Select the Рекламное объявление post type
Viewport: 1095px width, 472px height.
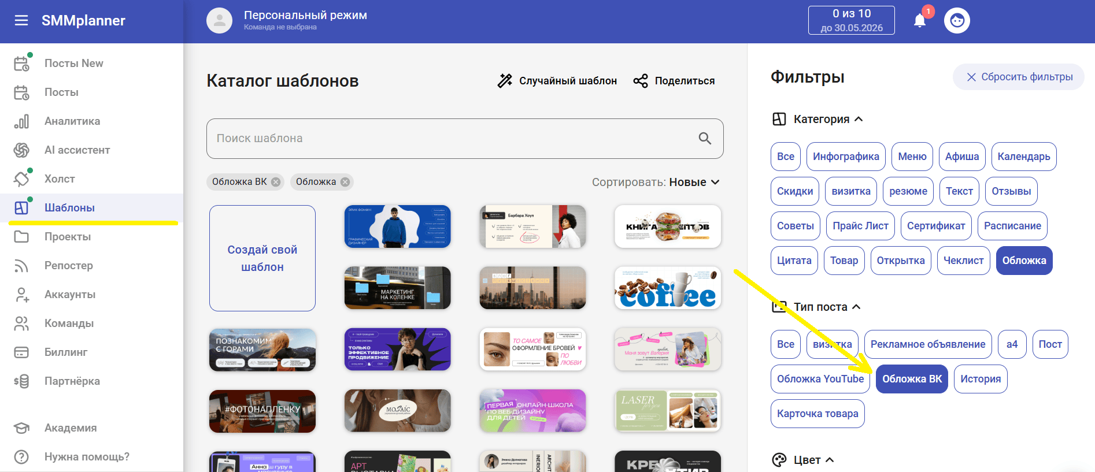click(x=928, y=344)
